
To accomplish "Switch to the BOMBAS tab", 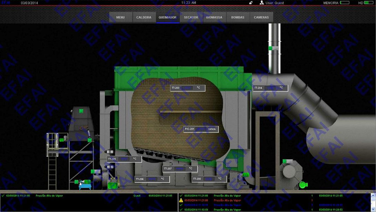I will pyautogui.click(x=238, y=17).
